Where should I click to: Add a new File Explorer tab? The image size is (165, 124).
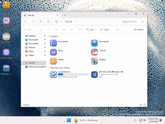(x=64, y=15)
